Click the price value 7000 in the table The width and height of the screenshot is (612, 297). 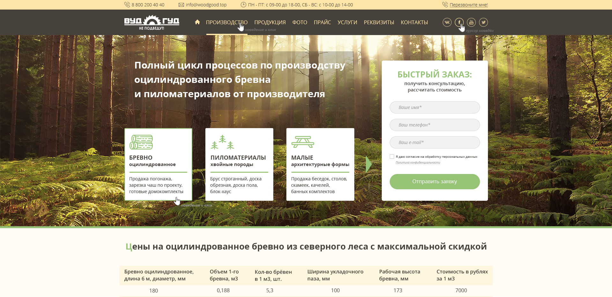pyautogui.click(x=461, y=291)
